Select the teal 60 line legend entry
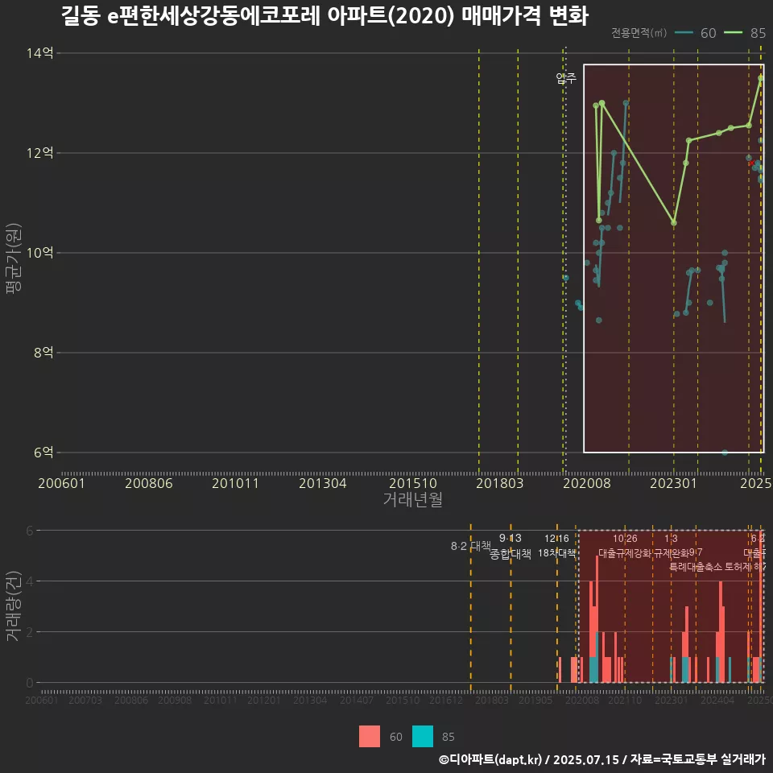773x773 pixels. click(x=696, y=33)
